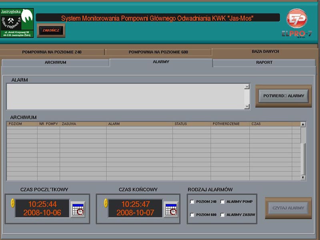This screenshot has height=240, width=320.
Task: Switch to POMPOWNIA NA POZIOMIE 240 tab
Action: click(52, 52)
